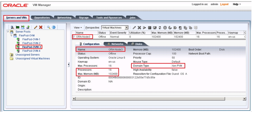Select the Unassigned Servers label
This screenshot has height=118, width=253.
[x=27, y=55]
